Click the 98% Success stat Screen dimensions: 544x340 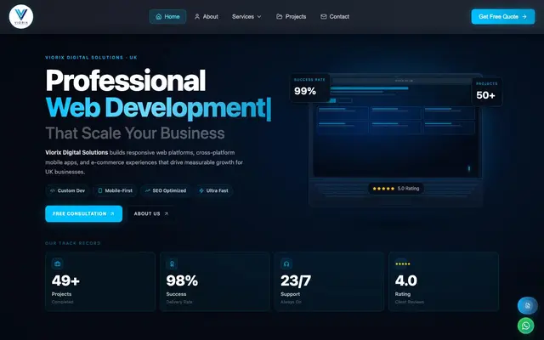[215, 281]
